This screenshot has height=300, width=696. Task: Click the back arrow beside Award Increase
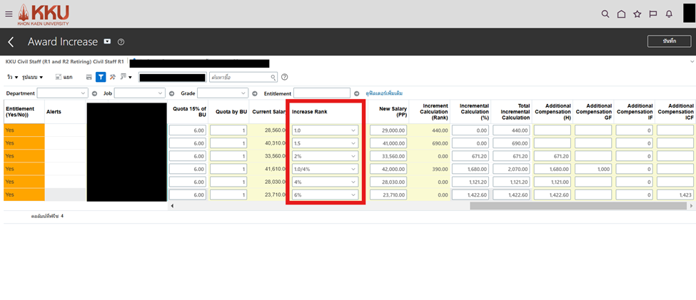tap(11, 42)
